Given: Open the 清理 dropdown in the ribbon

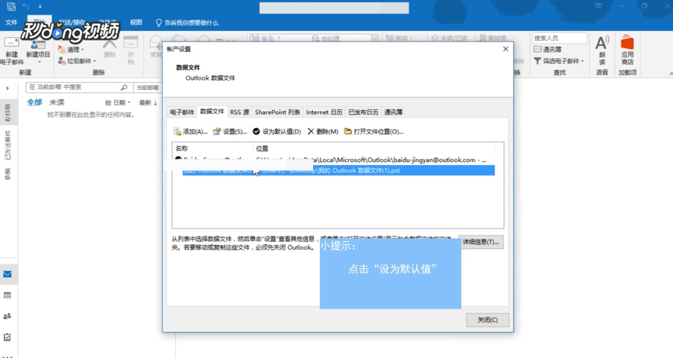Looking at the screenshot, I should (x=71, y=50).
